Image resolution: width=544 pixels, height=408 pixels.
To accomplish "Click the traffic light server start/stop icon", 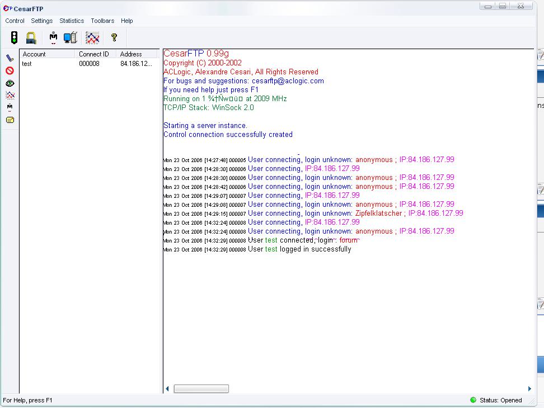I will (14, 37).
